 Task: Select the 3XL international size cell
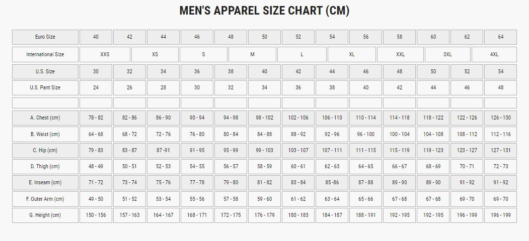click(447, 54)
